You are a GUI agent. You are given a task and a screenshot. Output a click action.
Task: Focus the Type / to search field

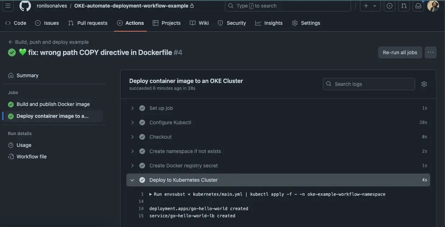(288, 6)
